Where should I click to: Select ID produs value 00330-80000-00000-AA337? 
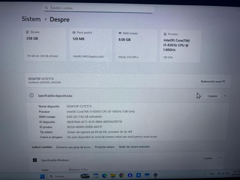coord(85,127)
